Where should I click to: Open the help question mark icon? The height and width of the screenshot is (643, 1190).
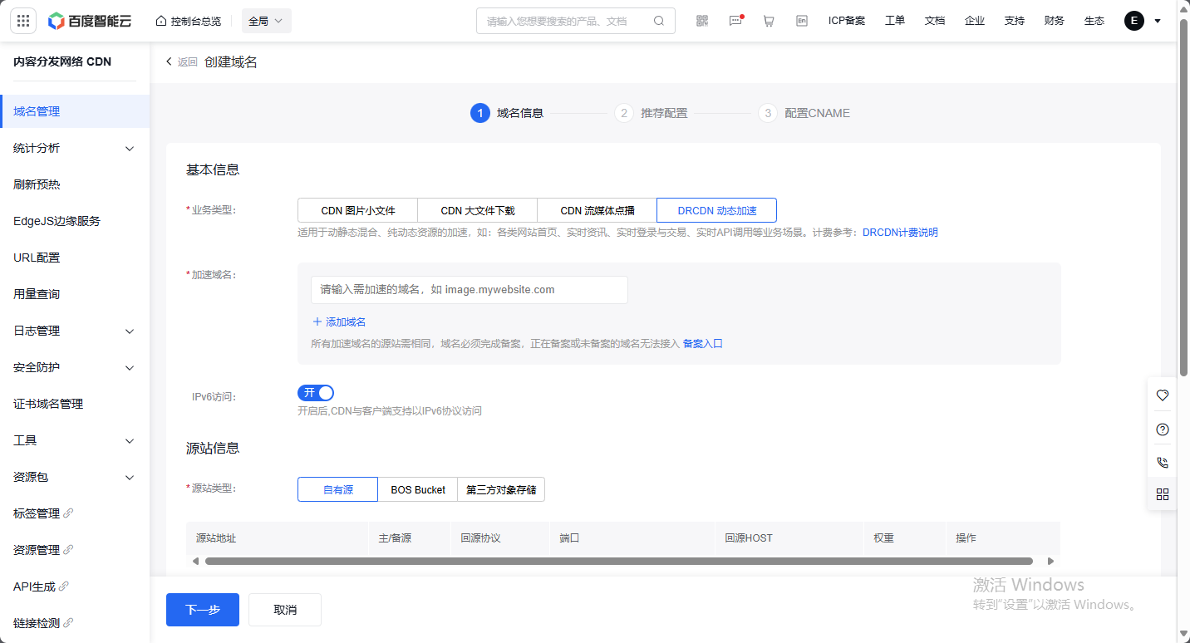pos(1163,429)
